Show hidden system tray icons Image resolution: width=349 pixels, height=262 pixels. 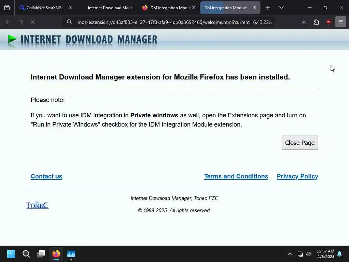pyautogui.click(x=290, y=254)
